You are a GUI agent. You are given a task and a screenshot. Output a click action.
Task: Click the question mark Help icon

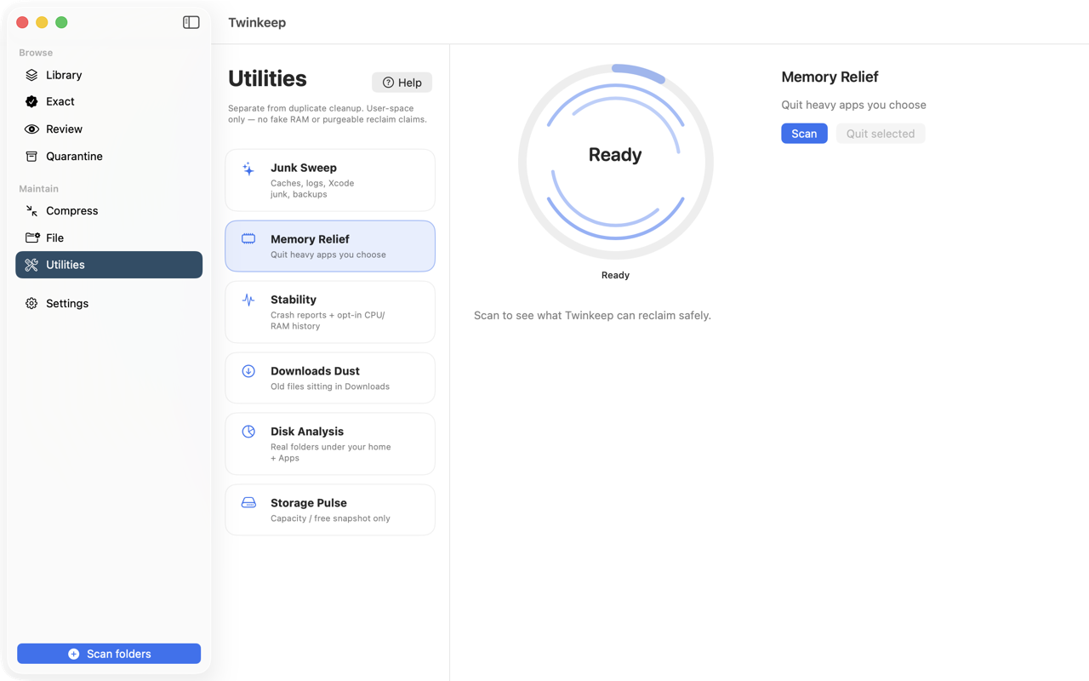tap(388, 83)
